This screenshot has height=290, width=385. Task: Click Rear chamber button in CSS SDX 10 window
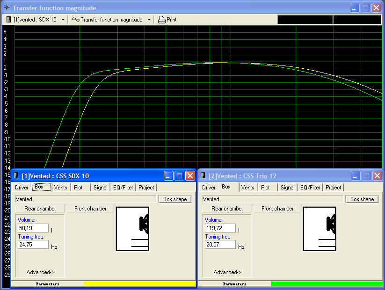40,209
